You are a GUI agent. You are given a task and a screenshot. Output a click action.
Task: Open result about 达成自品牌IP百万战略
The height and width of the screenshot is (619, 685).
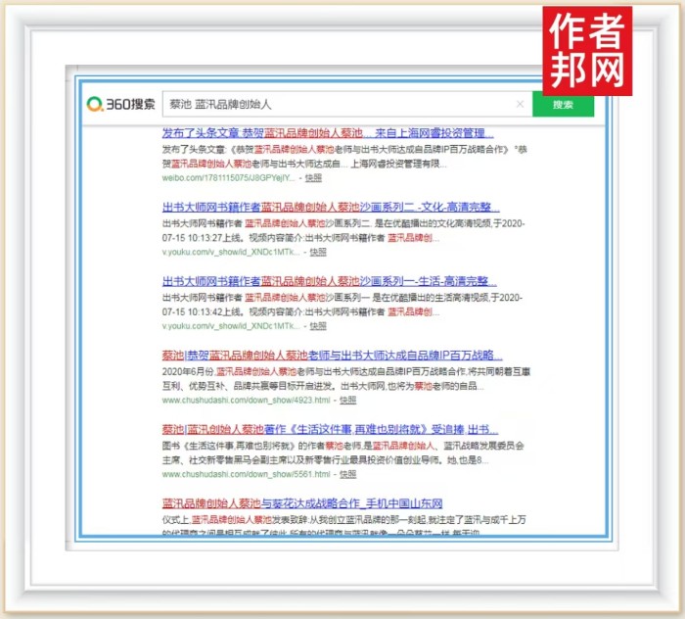(x=326, y=356)
